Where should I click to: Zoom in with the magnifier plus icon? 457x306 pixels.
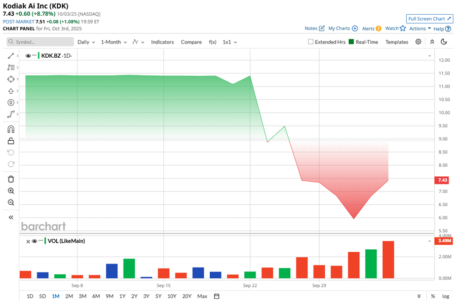(x=11, y=191)
